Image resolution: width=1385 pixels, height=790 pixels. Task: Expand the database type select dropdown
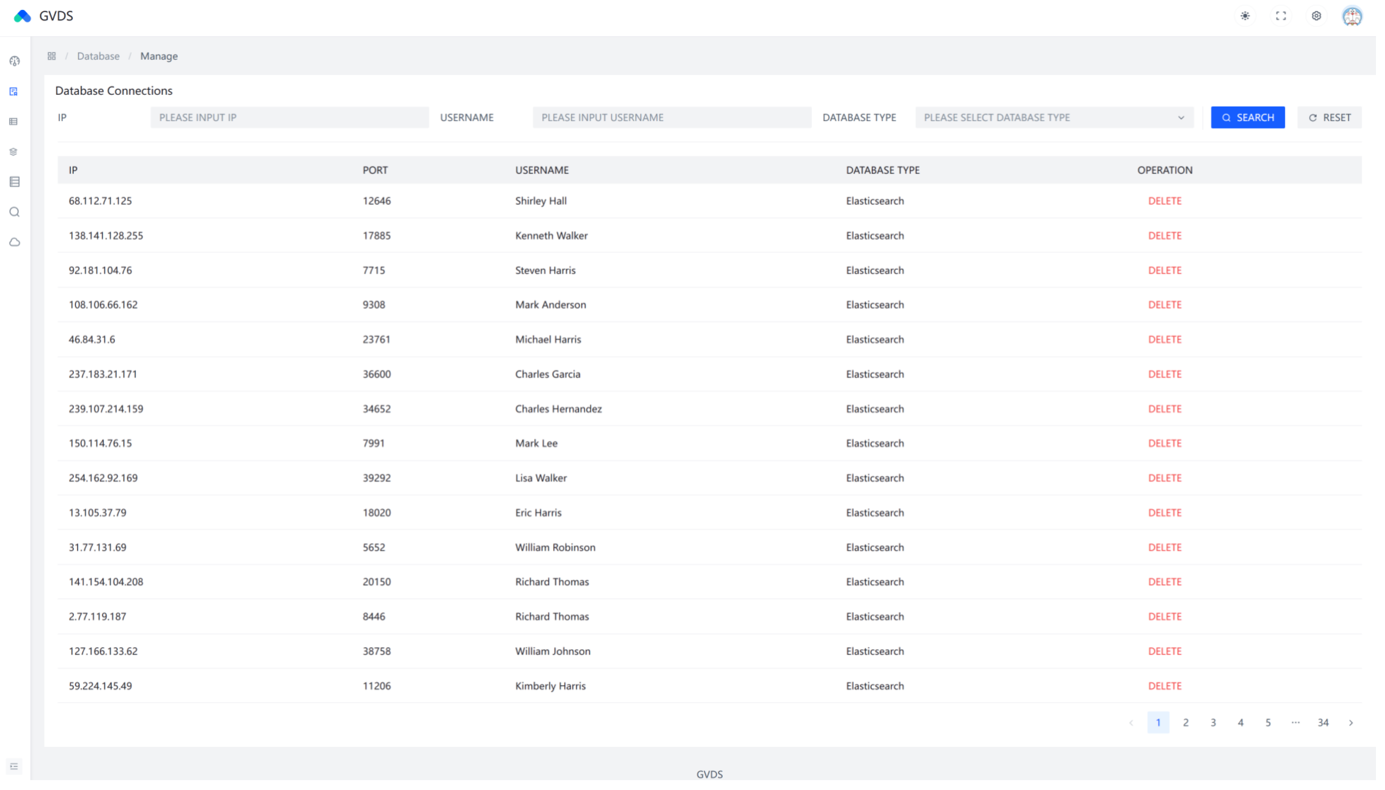[x=1054, y=118]
